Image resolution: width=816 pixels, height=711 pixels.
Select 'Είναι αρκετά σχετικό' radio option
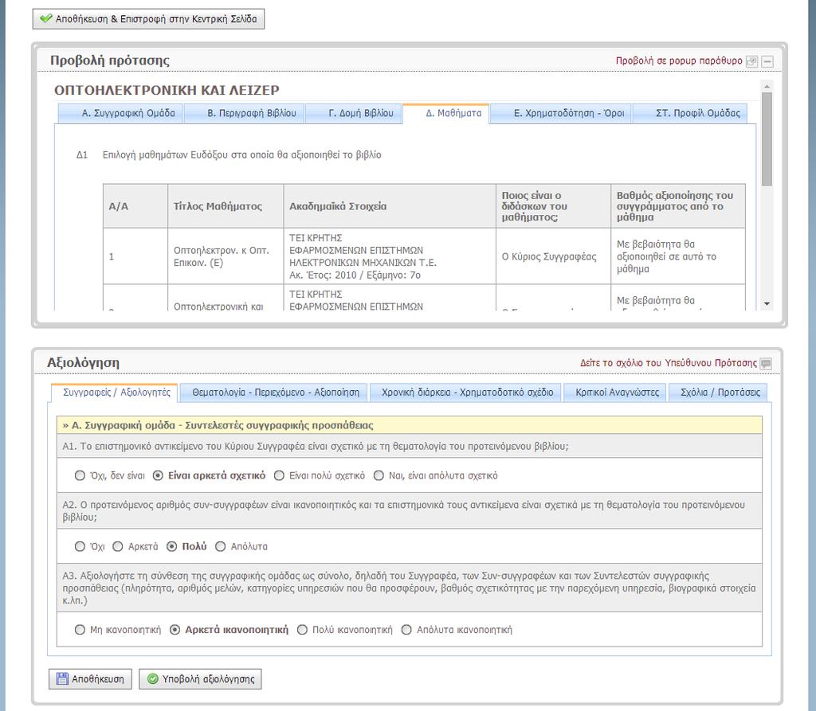[158, 475]
